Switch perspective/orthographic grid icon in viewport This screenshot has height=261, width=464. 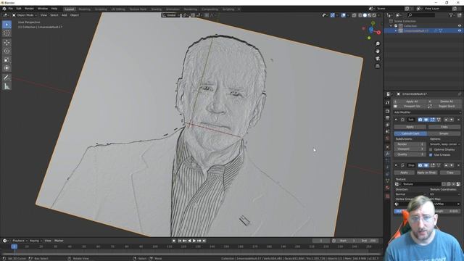pyautogui.click(x=378, y=66)
